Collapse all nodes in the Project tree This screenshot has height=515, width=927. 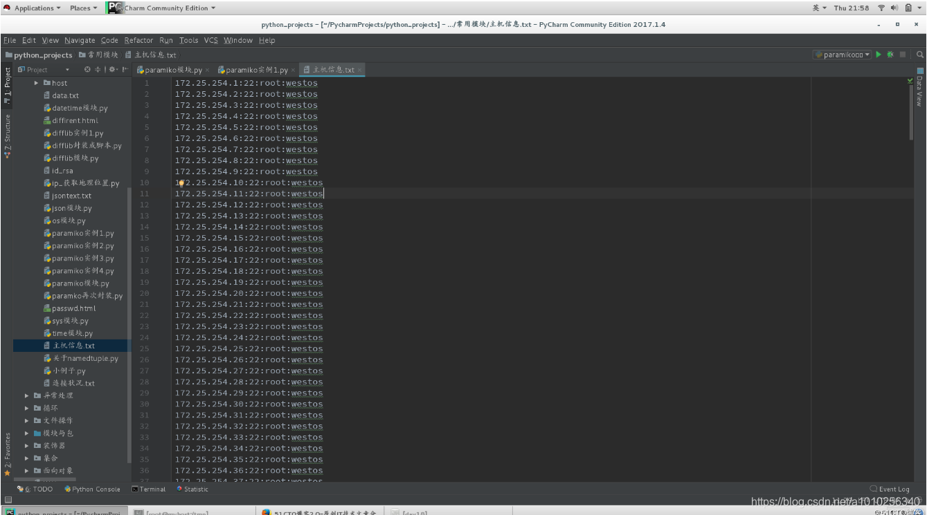pyautogui.click(x=98, y=69)
